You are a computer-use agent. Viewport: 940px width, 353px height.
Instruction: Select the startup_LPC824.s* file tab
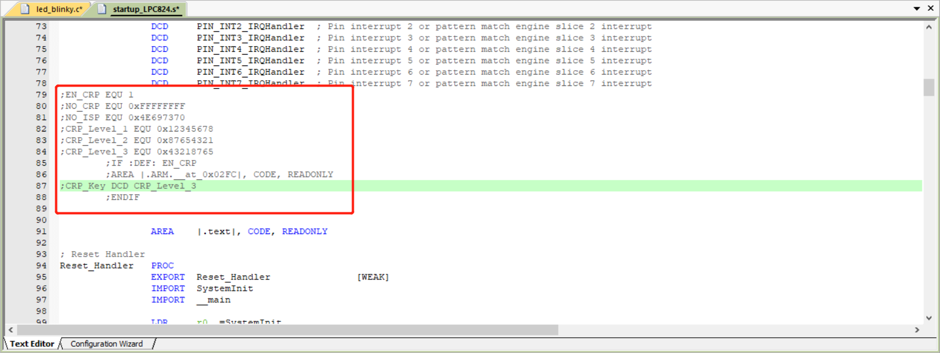146,9
